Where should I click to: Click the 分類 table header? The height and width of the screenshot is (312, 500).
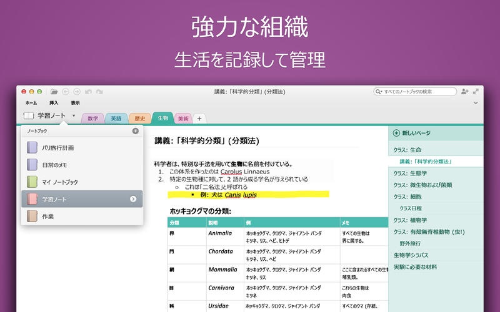pos(187,223)
